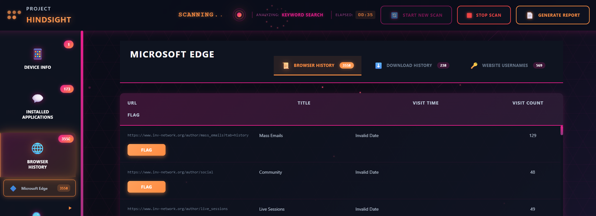
Task: Click Invalid Date in the Mass Emails row
Action: [x=367, y=136]
